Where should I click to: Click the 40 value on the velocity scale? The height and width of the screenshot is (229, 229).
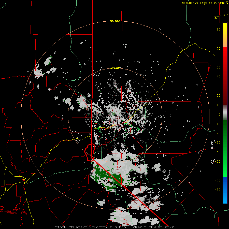219,77
